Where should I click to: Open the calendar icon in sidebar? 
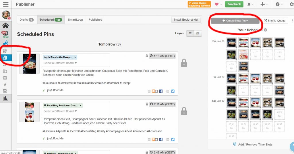(x=5, y=78)
